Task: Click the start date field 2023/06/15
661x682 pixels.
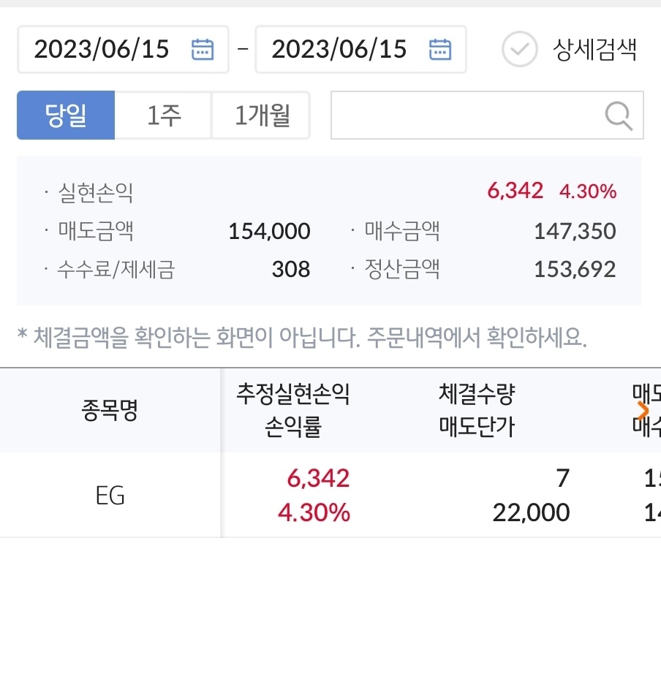Action: point(123,49)
